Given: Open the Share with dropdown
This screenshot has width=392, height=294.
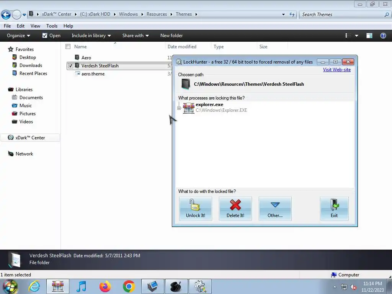Looking at the screenshot, I should 136,36.
